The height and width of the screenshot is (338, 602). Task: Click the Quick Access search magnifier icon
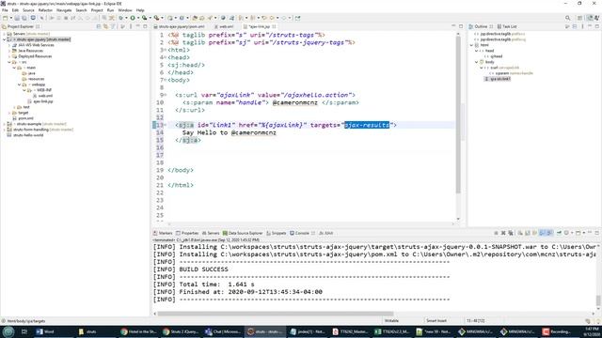point(567,18)
